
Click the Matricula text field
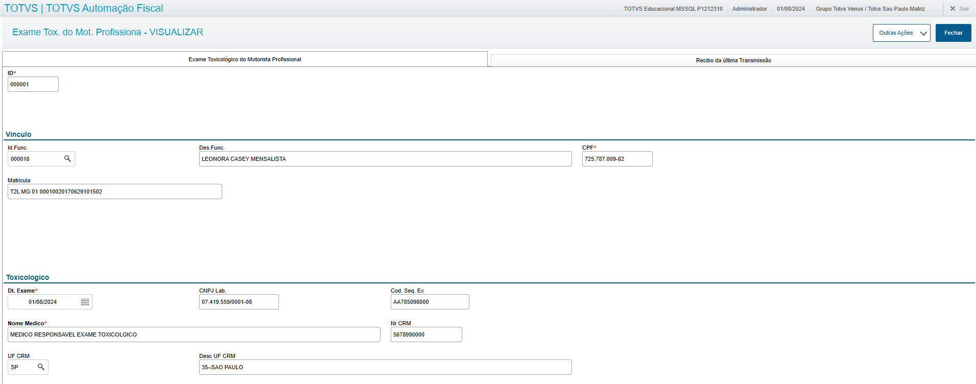114,191
